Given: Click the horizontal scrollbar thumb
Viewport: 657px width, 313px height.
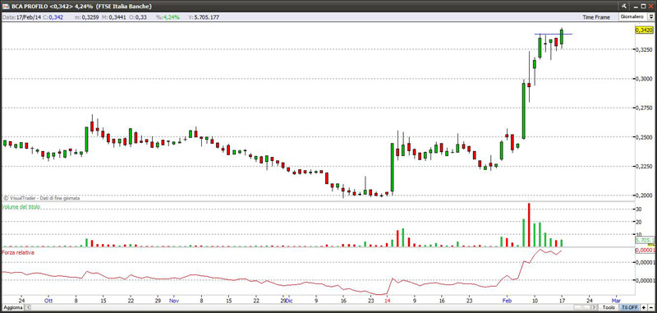Looking at the screenshot, I should 583,308.
